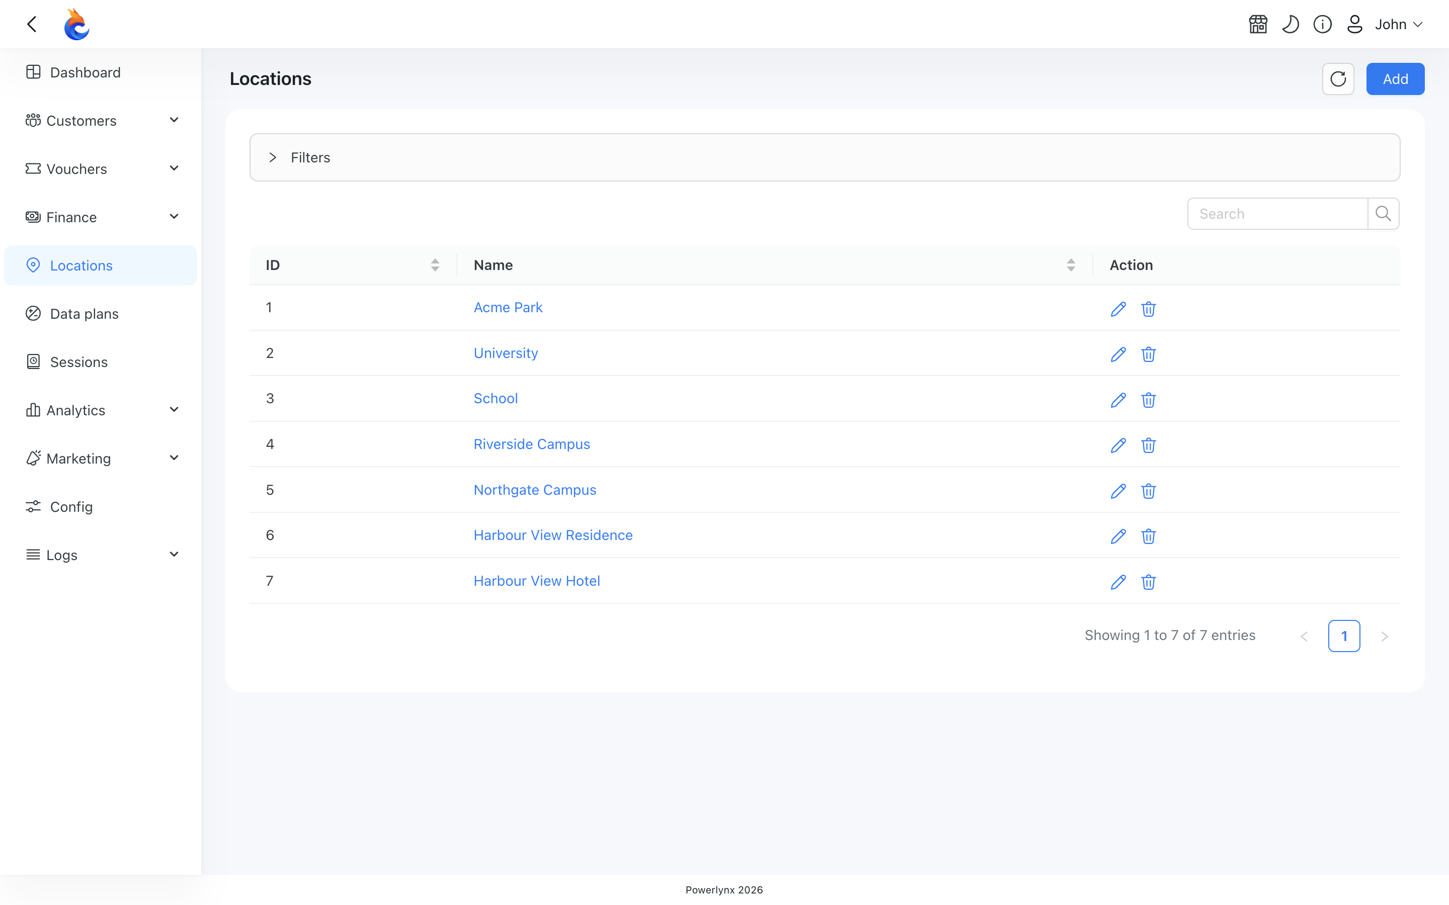Expand the Marketing sidebar menu

coord(101,459)
